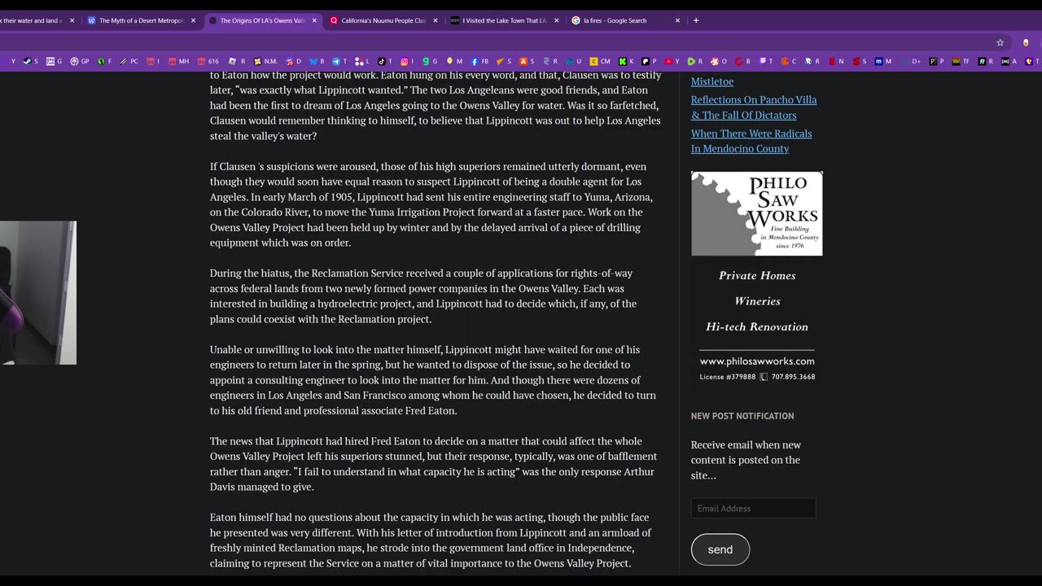The height and width of the screenshot is (586, 1042).
Task: Open the blue U bookmark
Action: (574, 61)
